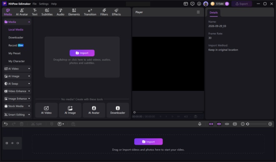Viewport: 276px width, 162px height.
Task: Open the Transition tab
Action: (90, 12)
